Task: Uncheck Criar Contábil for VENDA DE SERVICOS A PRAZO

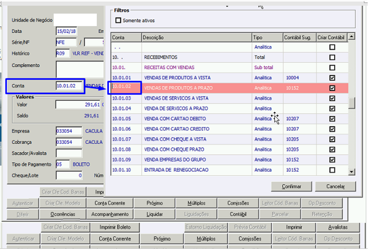Action: click(332, 109)
